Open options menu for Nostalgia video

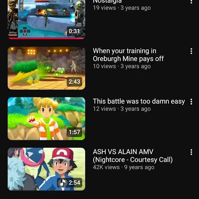click(191, 1)
